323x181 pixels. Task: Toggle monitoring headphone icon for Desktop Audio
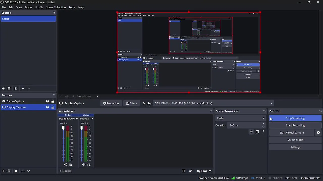coord(71,165)
